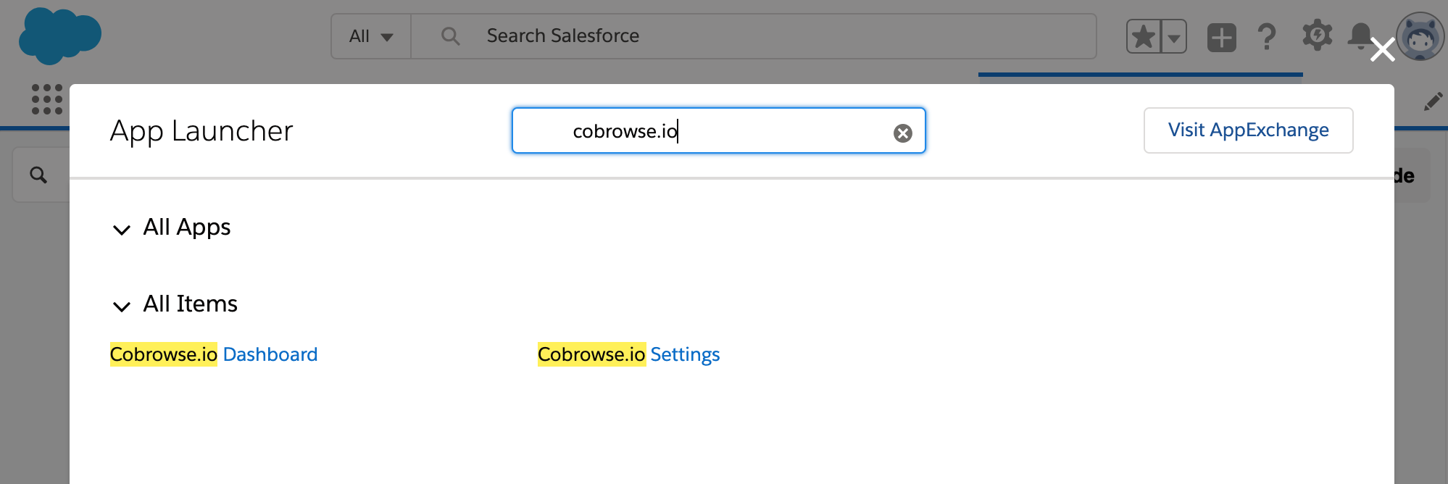Viewport: 1448px width, 484px height.
Task: Open the Notifications bell icon
Action: [1360, 36]
